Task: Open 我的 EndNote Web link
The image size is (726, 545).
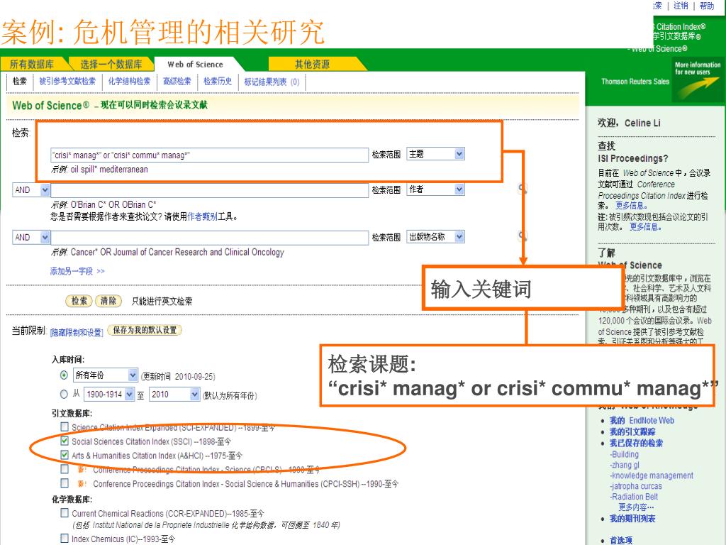Action: (x=642, y=420)
